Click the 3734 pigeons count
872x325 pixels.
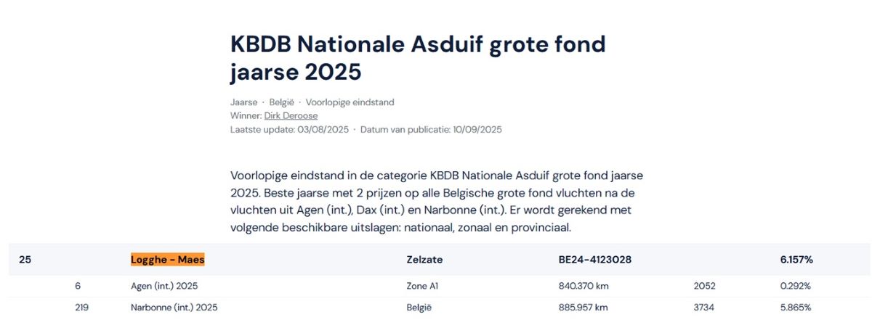tap(706, 308)
